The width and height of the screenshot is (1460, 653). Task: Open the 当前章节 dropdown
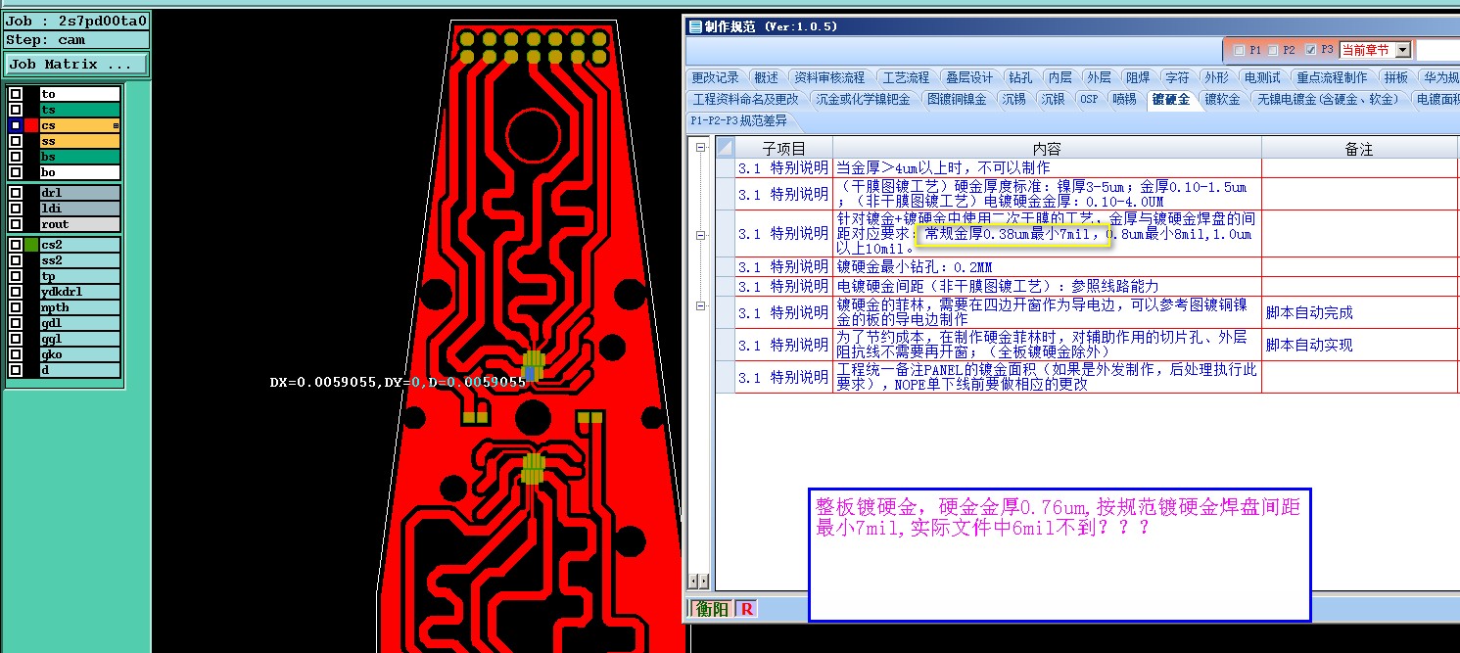(x=1403, y=50)
